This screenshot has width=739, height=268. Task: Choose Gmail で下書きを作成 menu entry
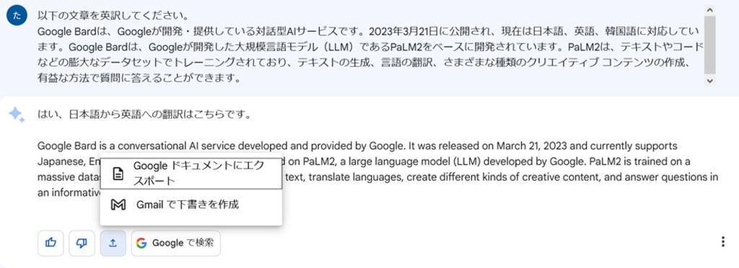(191, 205)
